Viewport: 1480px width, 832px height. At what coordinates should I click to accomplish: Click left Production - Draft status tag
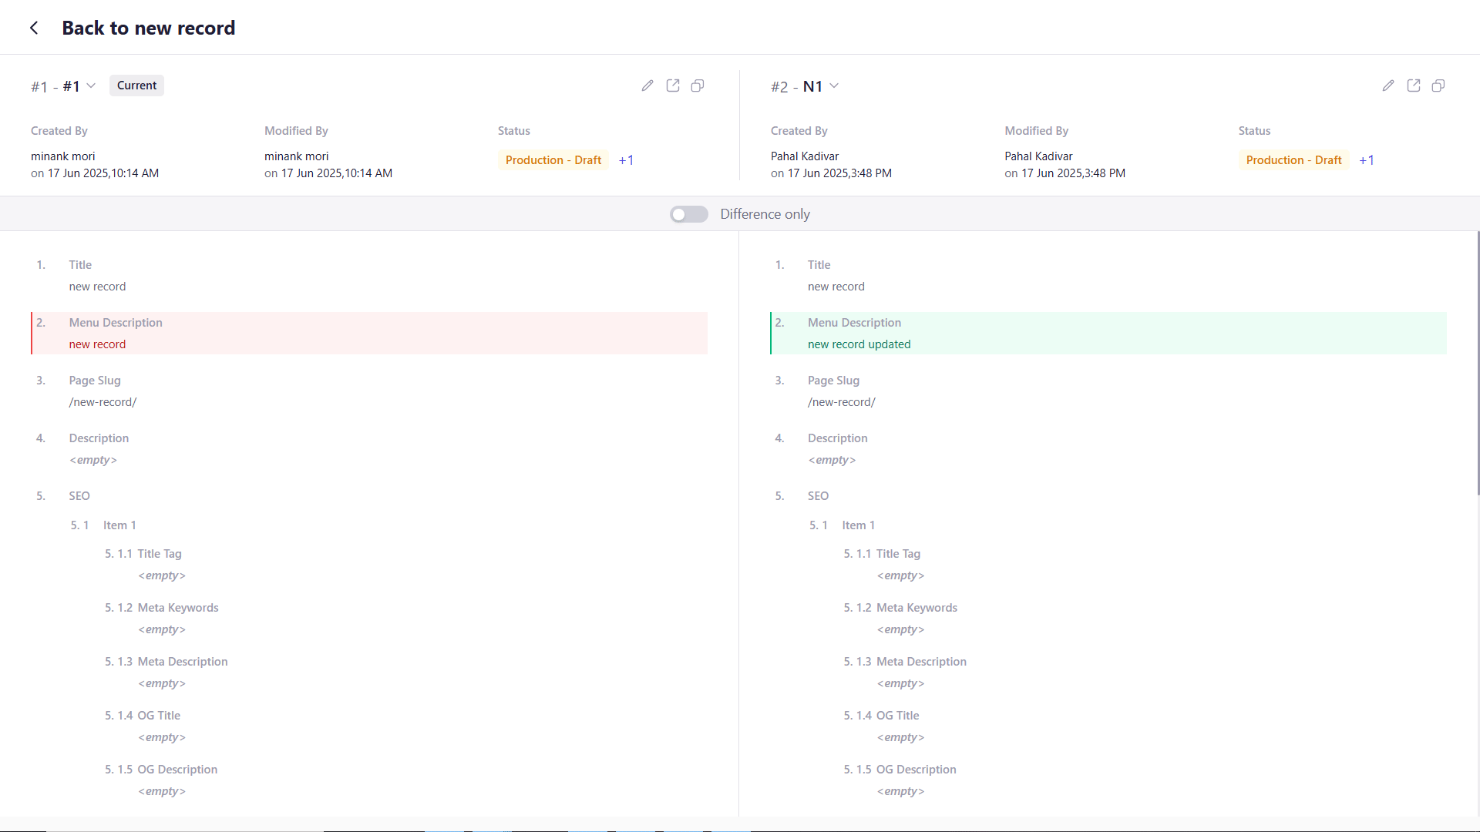(553, 160)
